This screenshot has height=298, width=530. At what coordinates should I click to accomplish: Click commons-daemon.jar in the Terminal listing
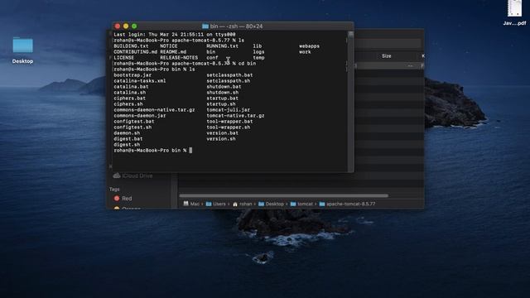tap(140, 116)
